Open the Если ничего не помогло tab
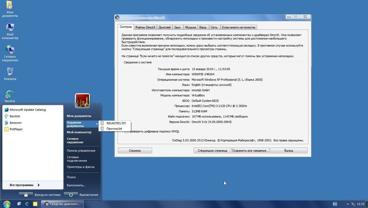This screenshot has width=368, height=208. 238,27
